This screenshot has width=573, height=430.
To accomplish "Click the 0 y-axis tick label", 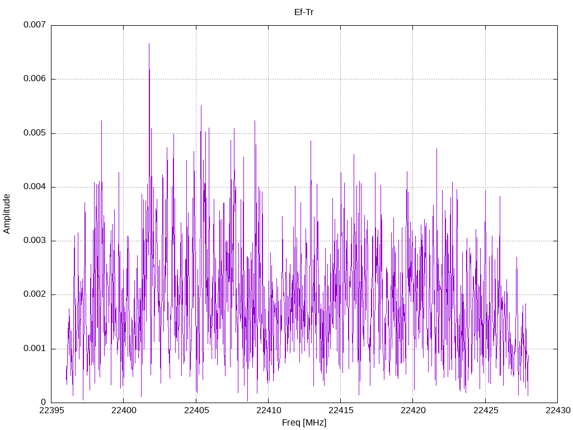I will pos(43,402).
